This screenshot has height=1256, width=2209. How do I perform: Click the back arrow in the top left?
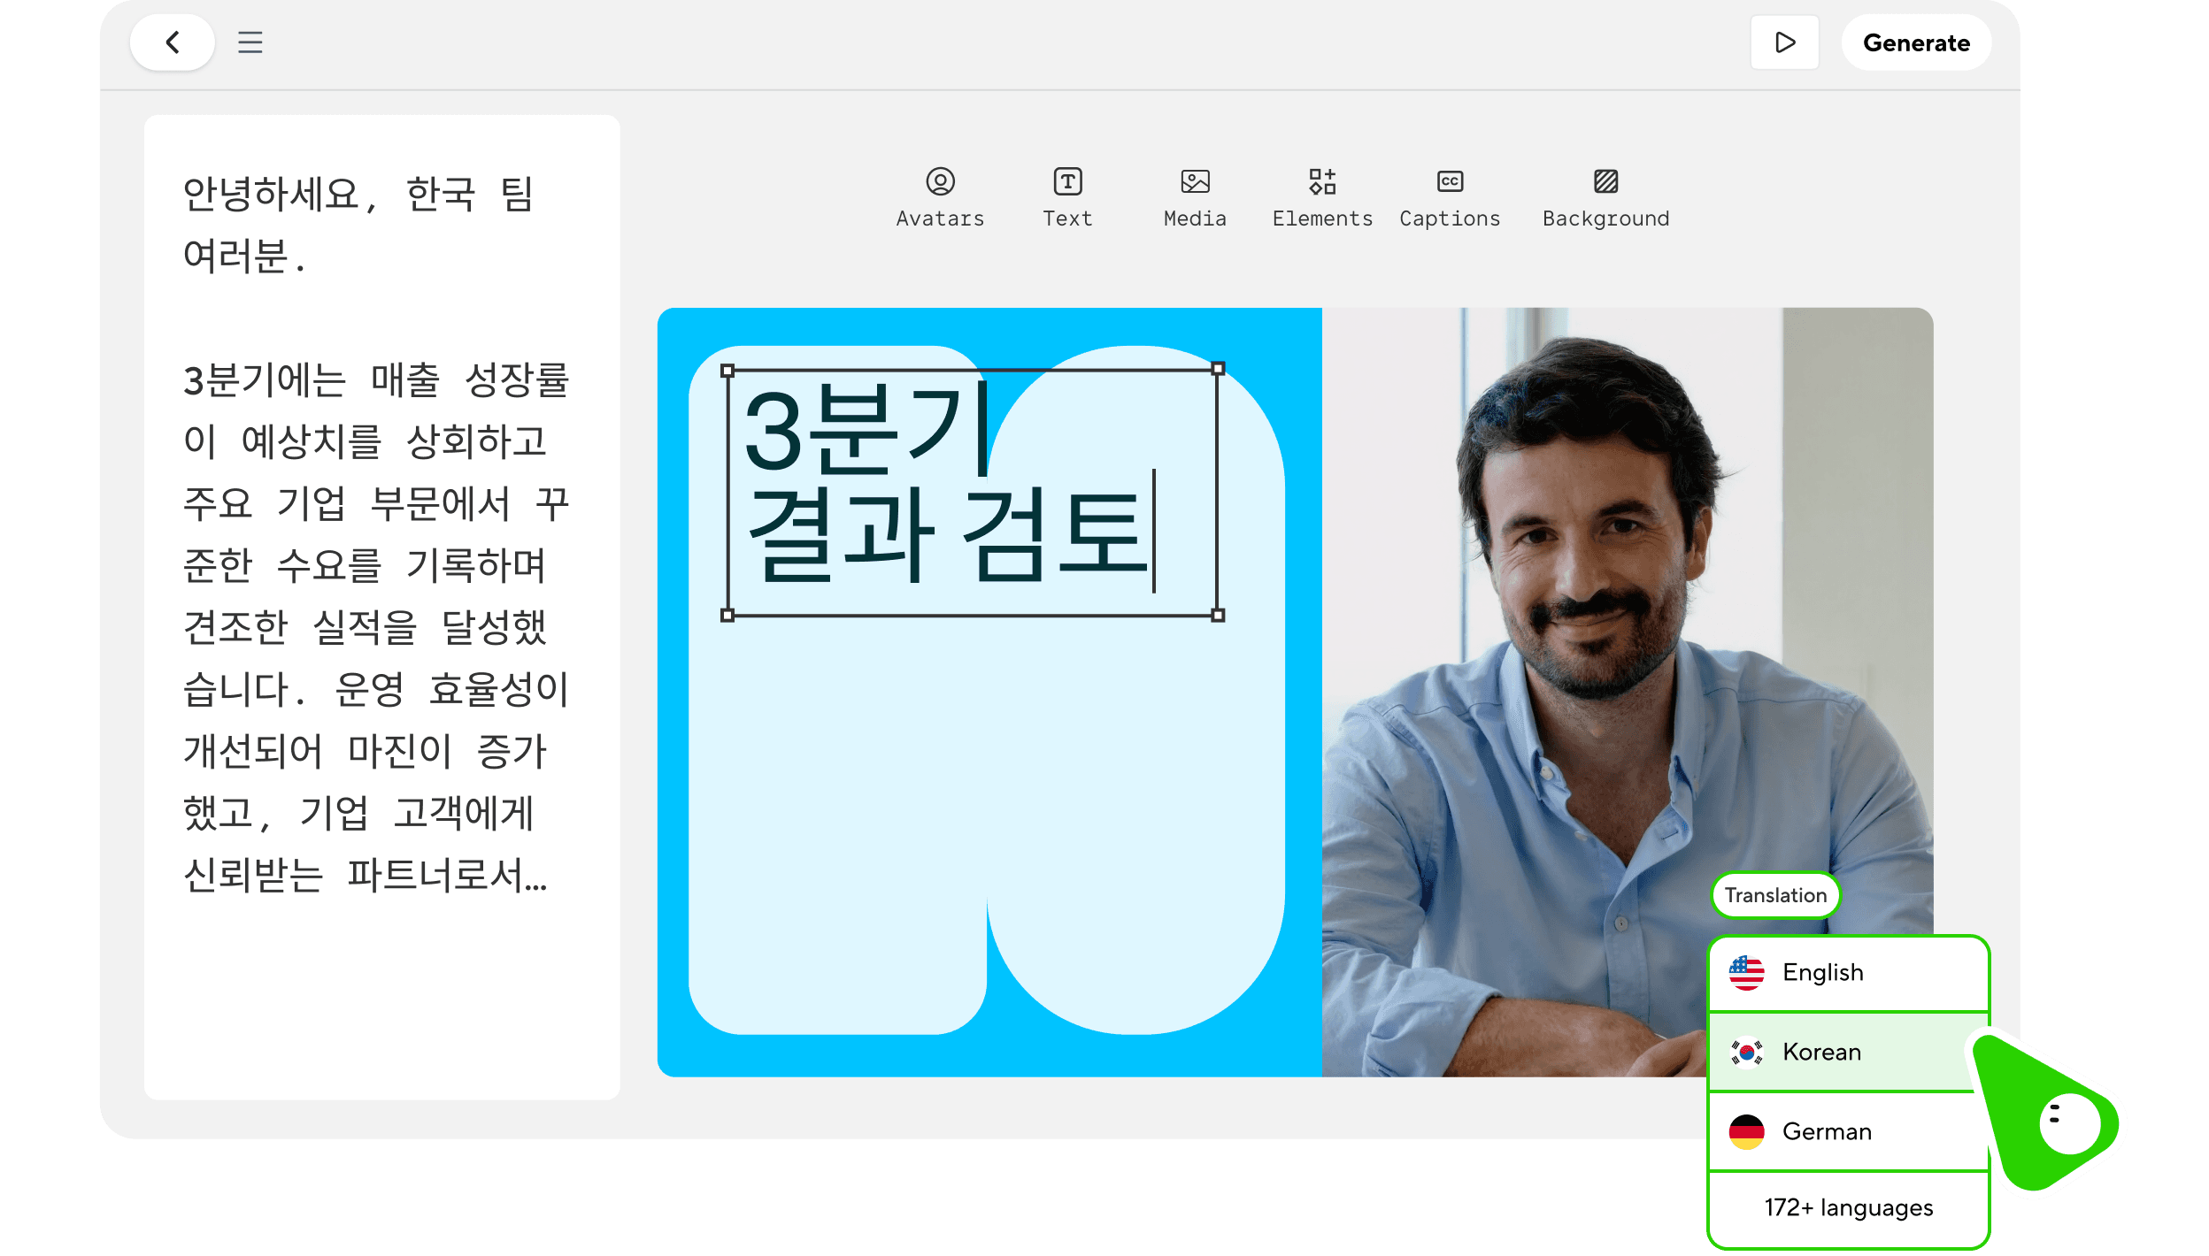click(173, 42)
